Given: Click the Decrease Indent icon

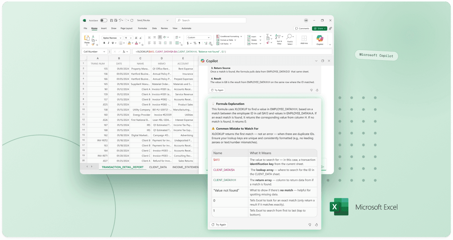Looking at the screenshot, I should [x=165, y=43].
